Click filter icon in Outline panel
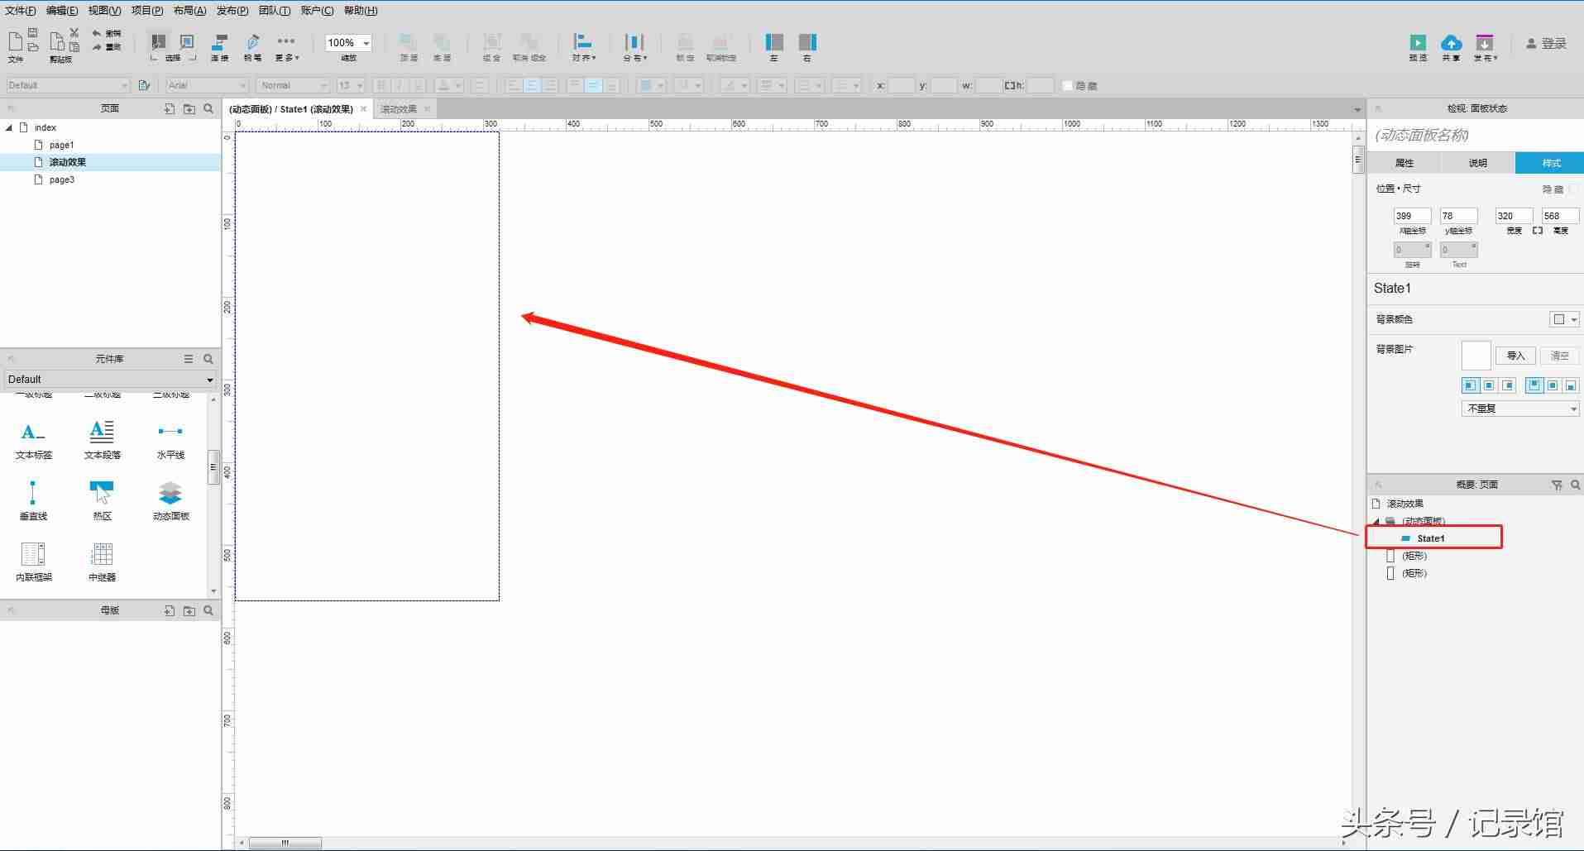Image resolution: width=1584 pixels, height=851 pixels. 1557,485
